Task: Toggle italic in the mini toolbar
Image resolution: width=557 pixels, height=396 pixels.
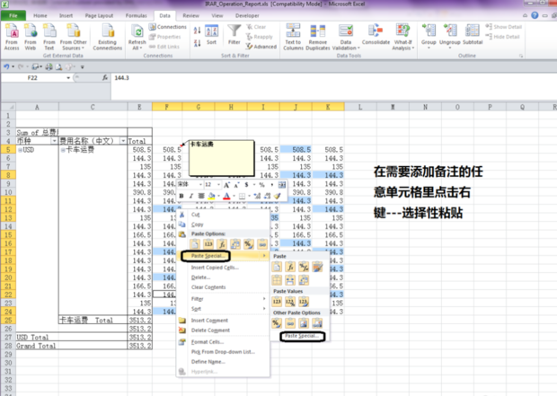Action: click(191, 195)
